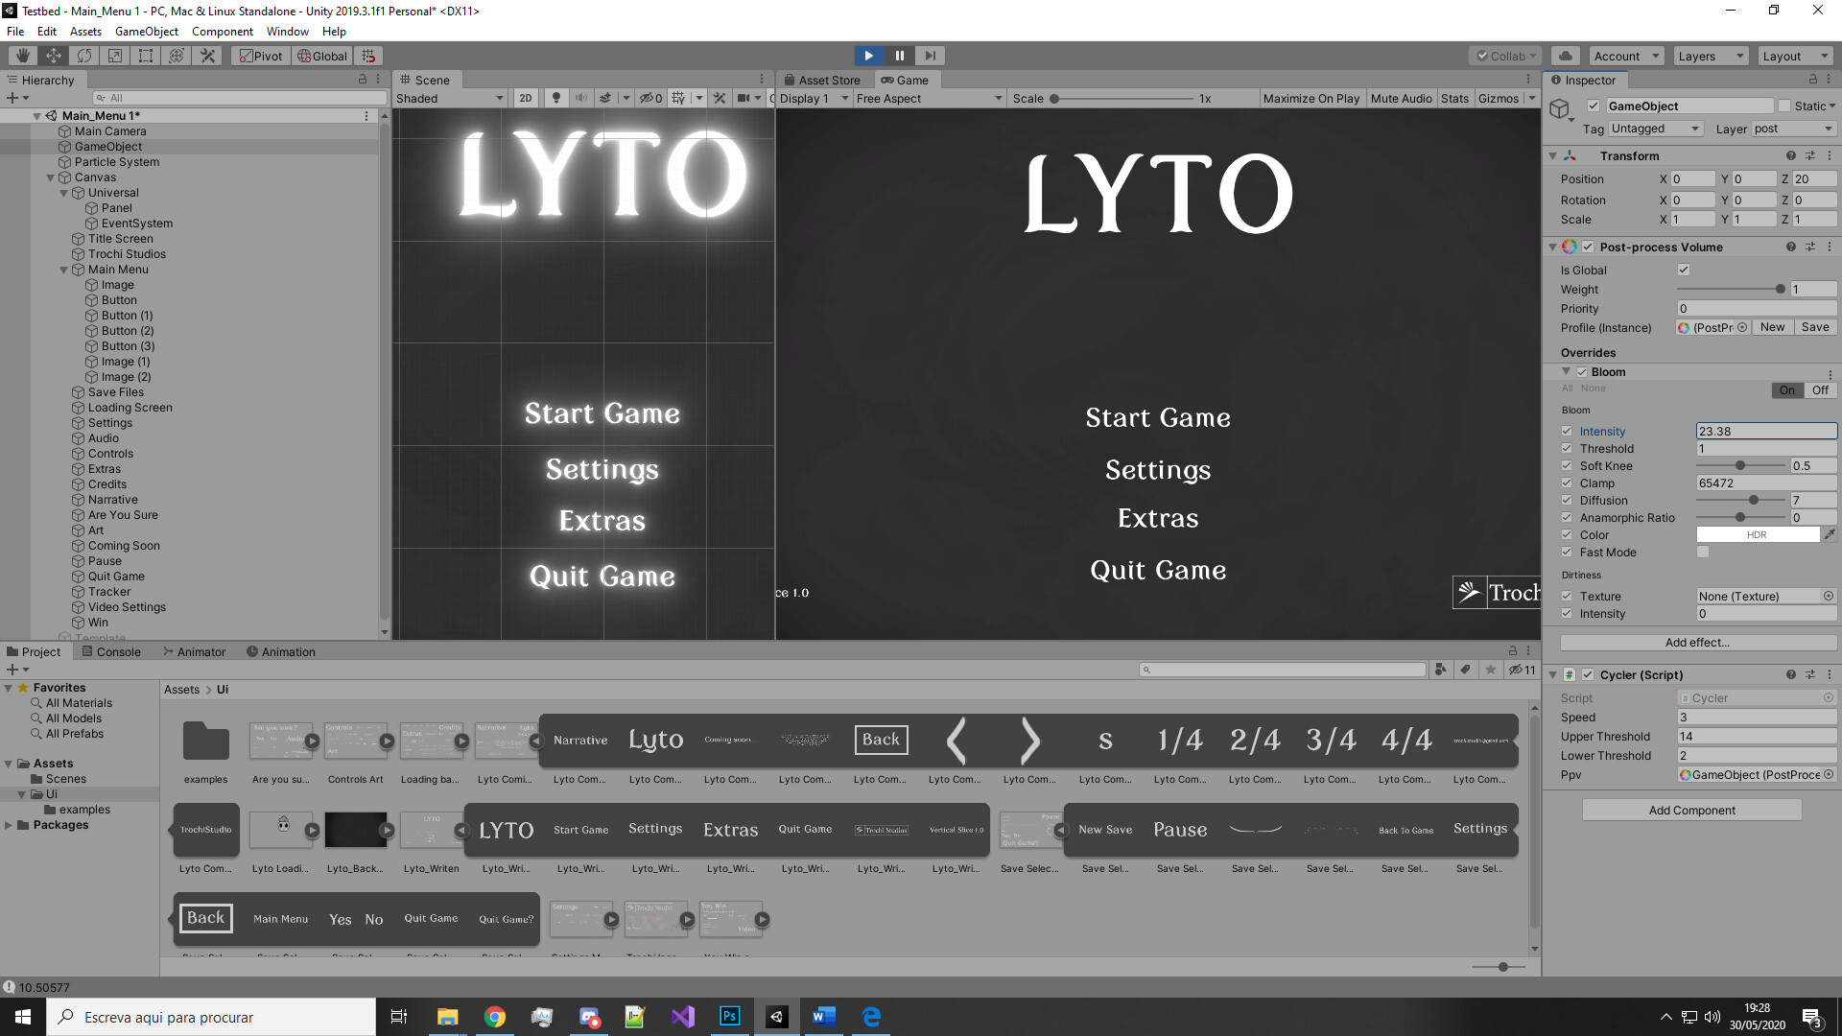
Task: Click the Bloom Color HDR swatch
Action: [x=1757, y=535]
